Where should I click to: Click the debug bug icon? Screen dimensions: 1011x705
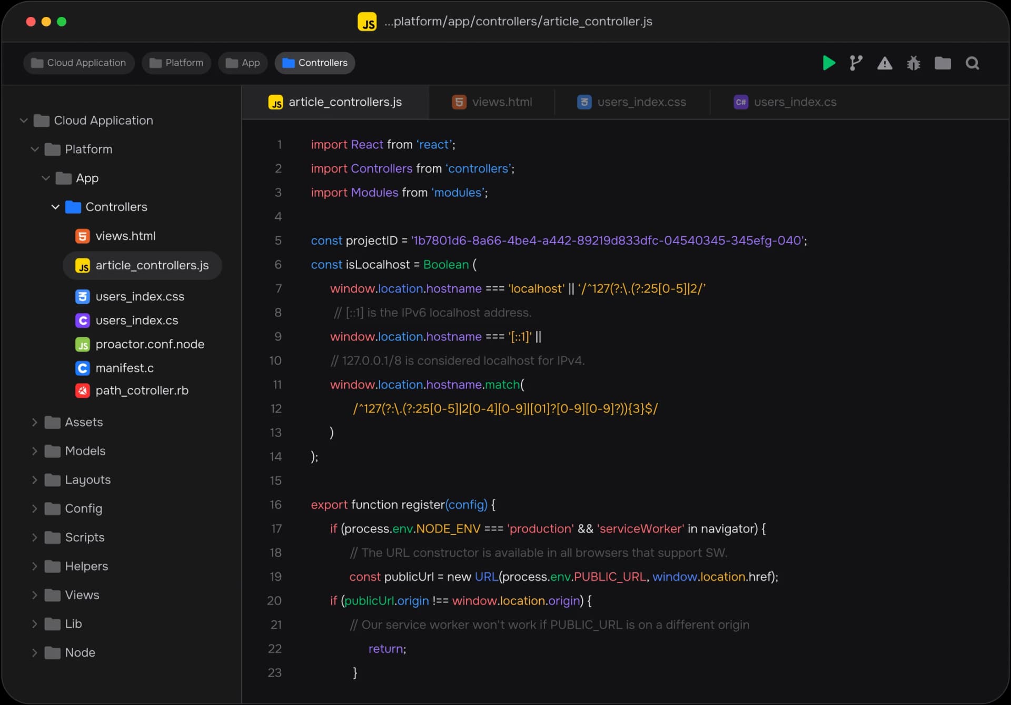[914, 64]
